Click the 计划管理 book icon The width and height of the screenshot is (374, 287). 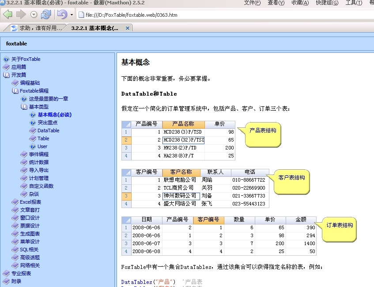(24, 178)
